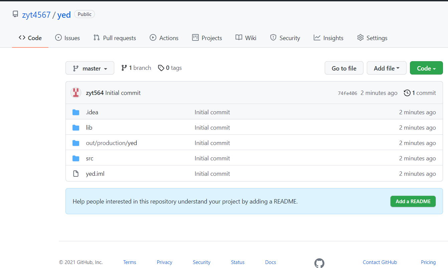
Task: Click Initial commit message in .idea row
Action: pos(212,112)
